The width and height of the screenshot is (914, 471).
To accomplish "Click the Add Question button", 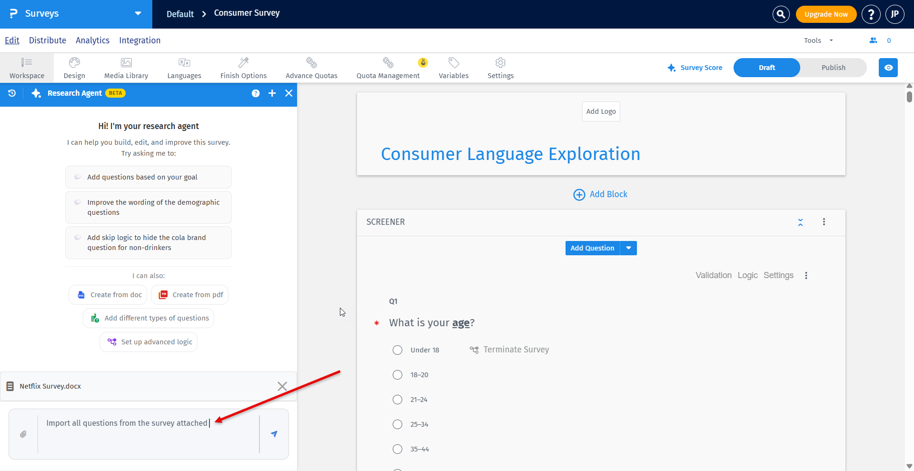I will [592, 248].
